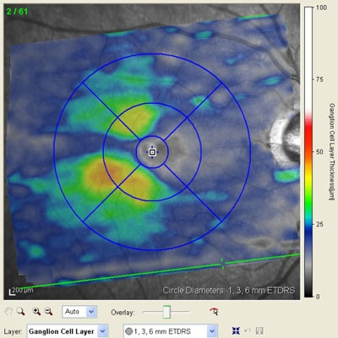338x338 pixels.
Task: Click the 'Circle Diameters: 1, 3, 6 mm ETDRS' label
Action: (x=229, y=290)
